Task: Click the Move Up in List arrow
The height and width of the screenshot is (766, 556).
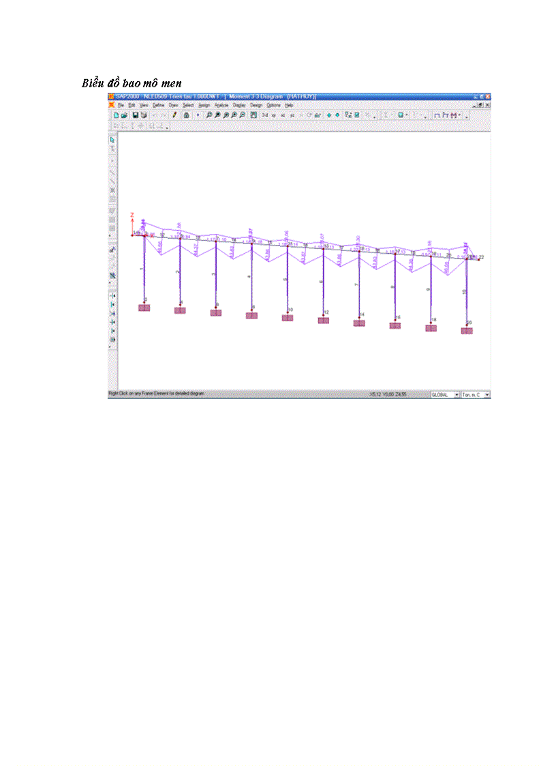Action: [x=329, y=115]
